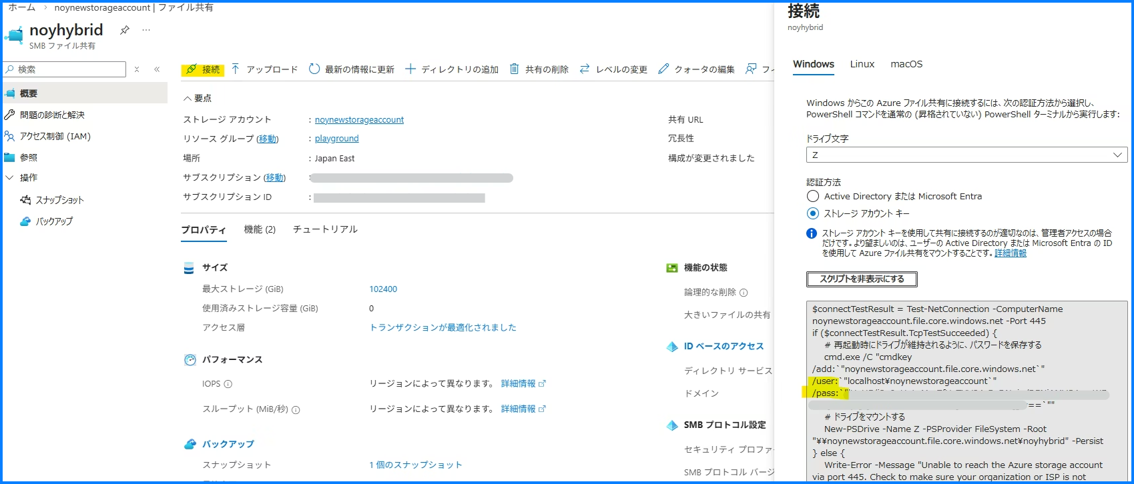
Task: Click スクリプトを非表示にする button
Action: [862, 279]
